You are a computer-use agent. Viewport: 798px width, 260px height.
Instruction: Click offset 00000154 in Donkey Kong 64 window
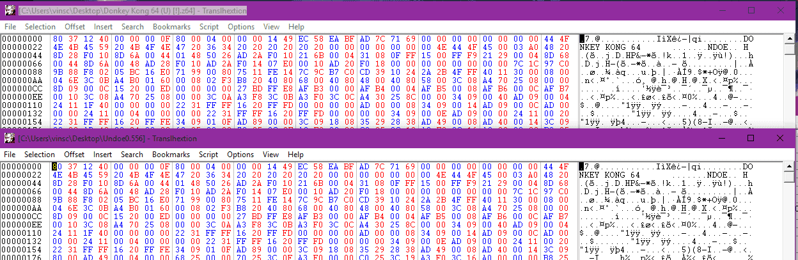[x=21, y=121]
